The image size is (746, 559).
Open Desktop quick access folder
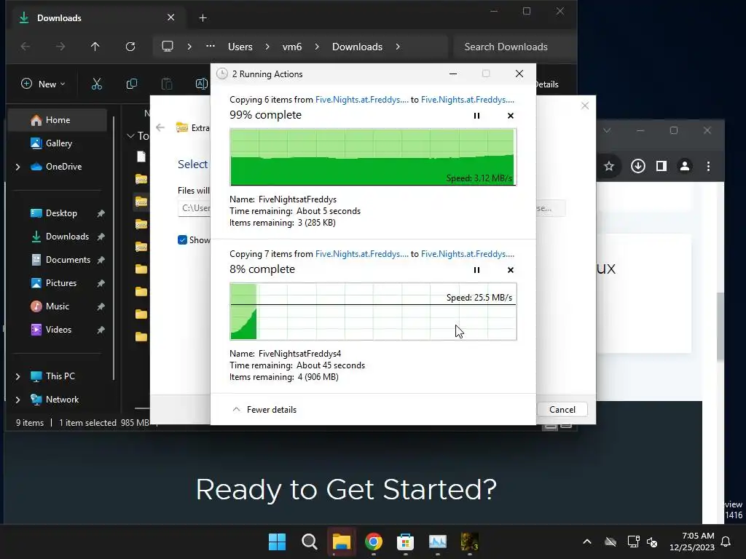point(61,213)
